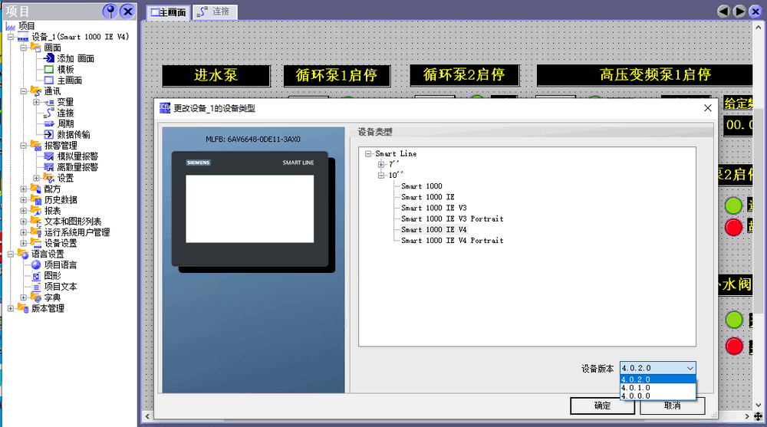767x427 pixels.
Task: Choose version 4.0.0.0 from the dropdown list
Action: tap(657, 396)
